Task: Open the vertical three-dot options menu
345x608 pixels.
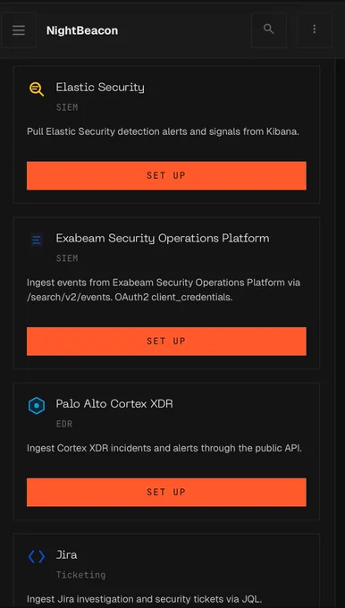Action: pos(315,30)
